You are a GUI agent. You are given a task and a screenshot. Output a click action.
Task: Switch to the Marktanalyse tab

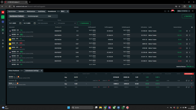[x=31, y=11]
